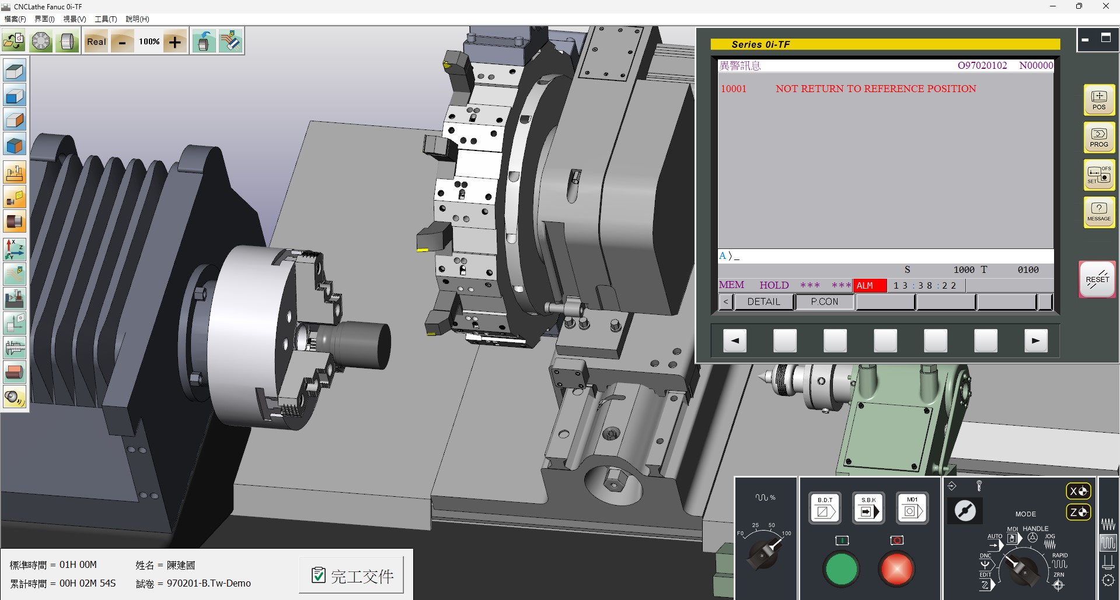
Task: Click the program number O97020102 text
Action: 982,65
